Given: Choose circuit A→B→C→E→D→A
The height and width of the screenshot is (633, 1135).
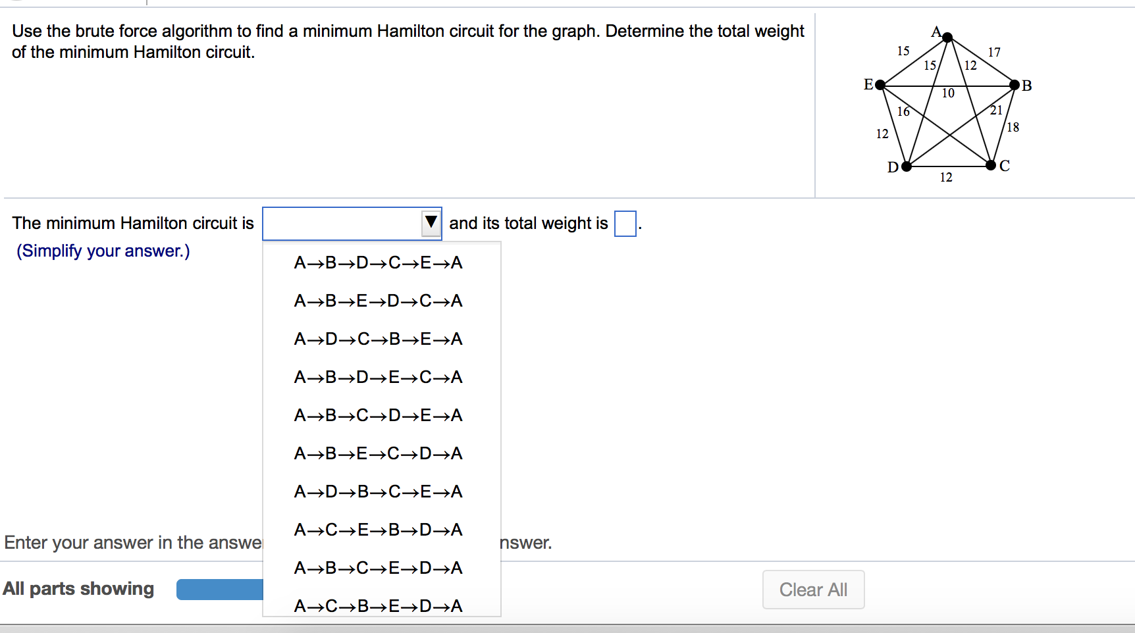Looking at the screenshot, I should 379,568.
